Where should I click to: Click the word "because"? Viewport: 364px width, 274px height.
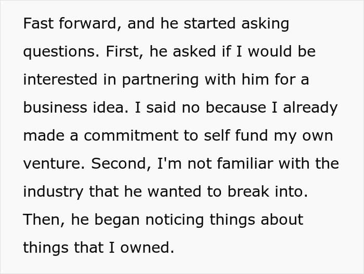236,107
